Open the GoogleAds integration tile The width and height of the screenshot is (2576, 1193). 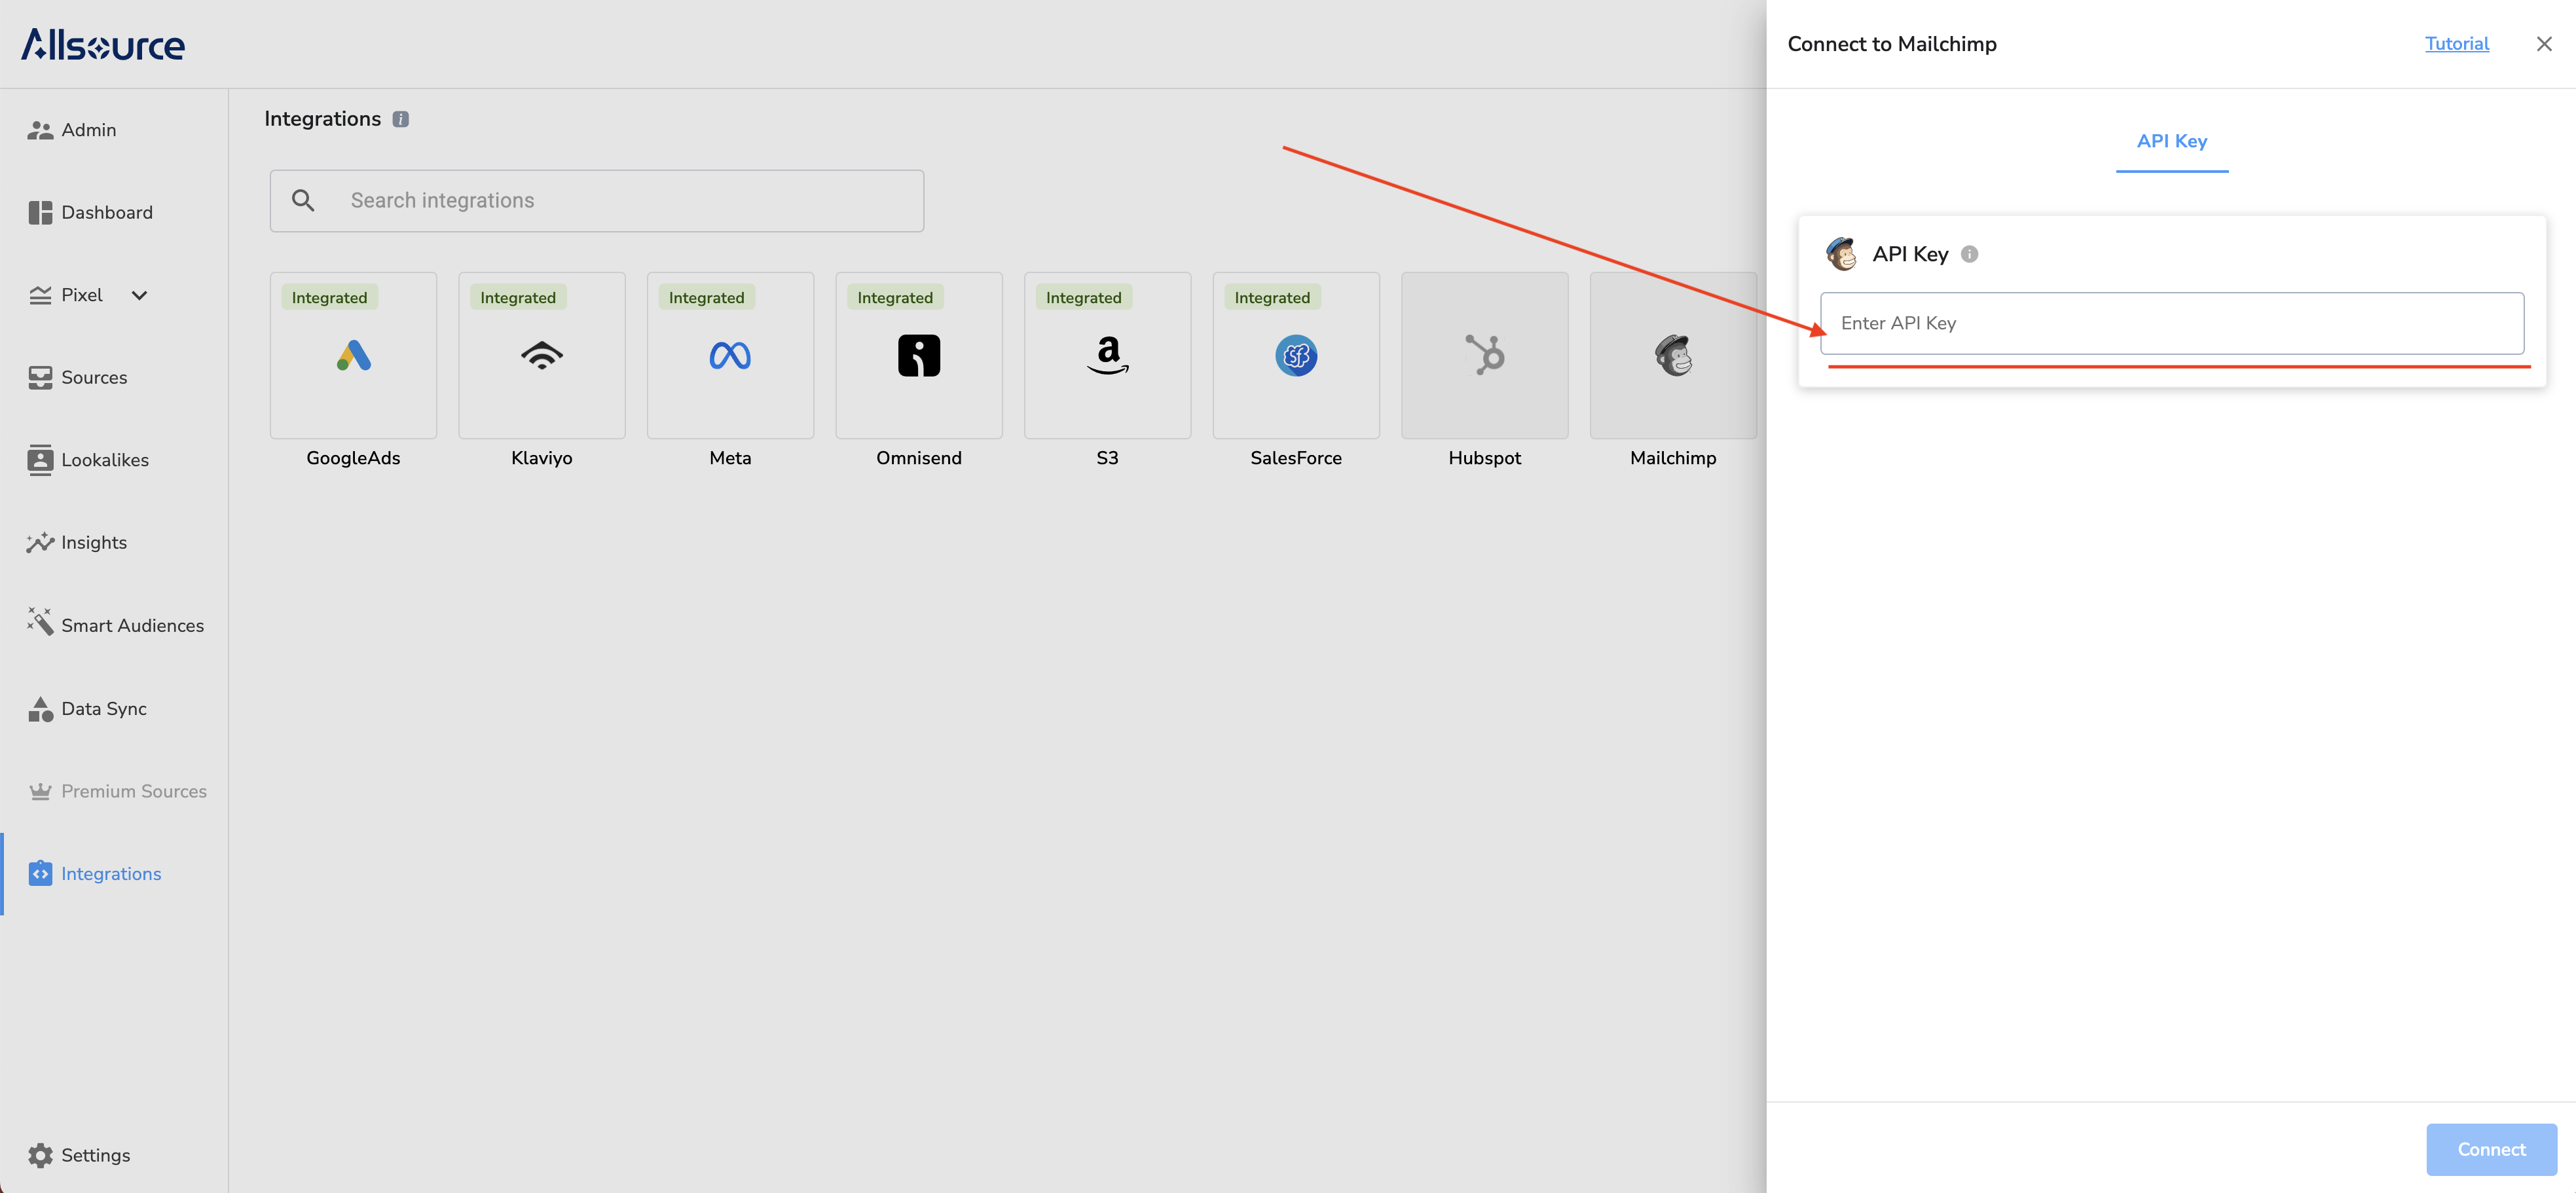point(353,356)
